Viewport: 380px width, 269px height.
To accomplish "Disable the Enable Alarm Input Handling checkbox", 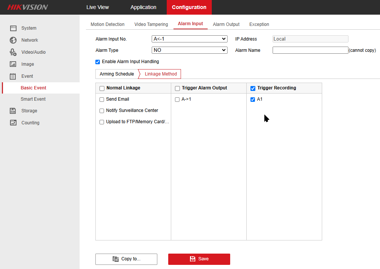I will (98, 62).
